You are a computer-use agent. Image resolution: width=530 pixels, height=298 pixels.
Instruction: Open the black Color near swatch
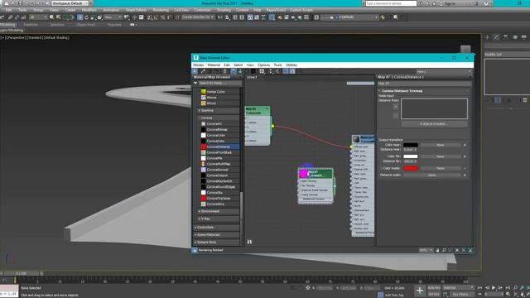411,145
